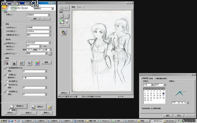Open the document source (文件來源) dropdown

[x=39, y=31]
